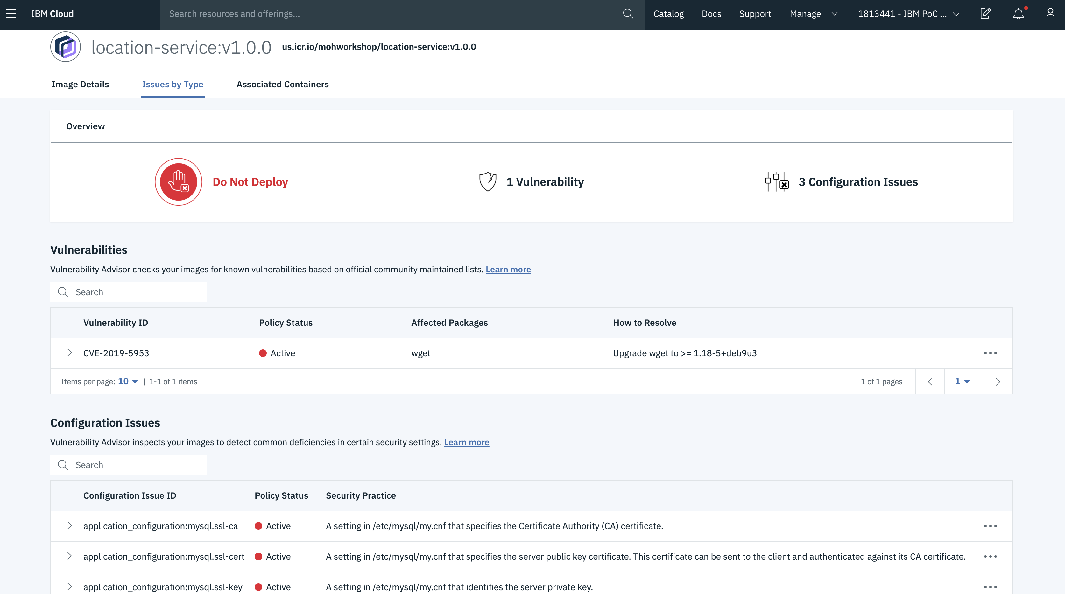
Task: Open Docs in the top navigation
Action: [x=711, y=14]
